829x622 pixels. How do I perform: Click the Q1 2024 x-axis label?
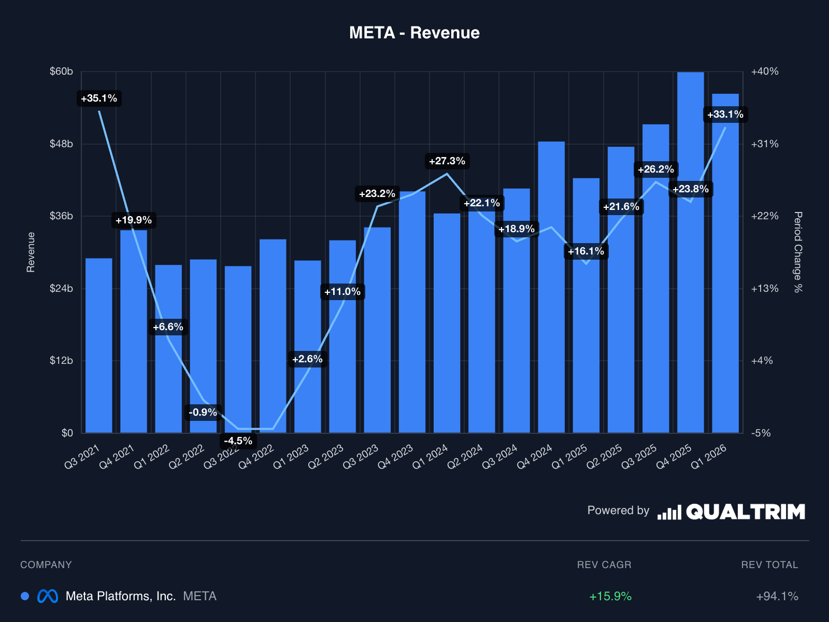pyautogui.click(x=430, y=457)
